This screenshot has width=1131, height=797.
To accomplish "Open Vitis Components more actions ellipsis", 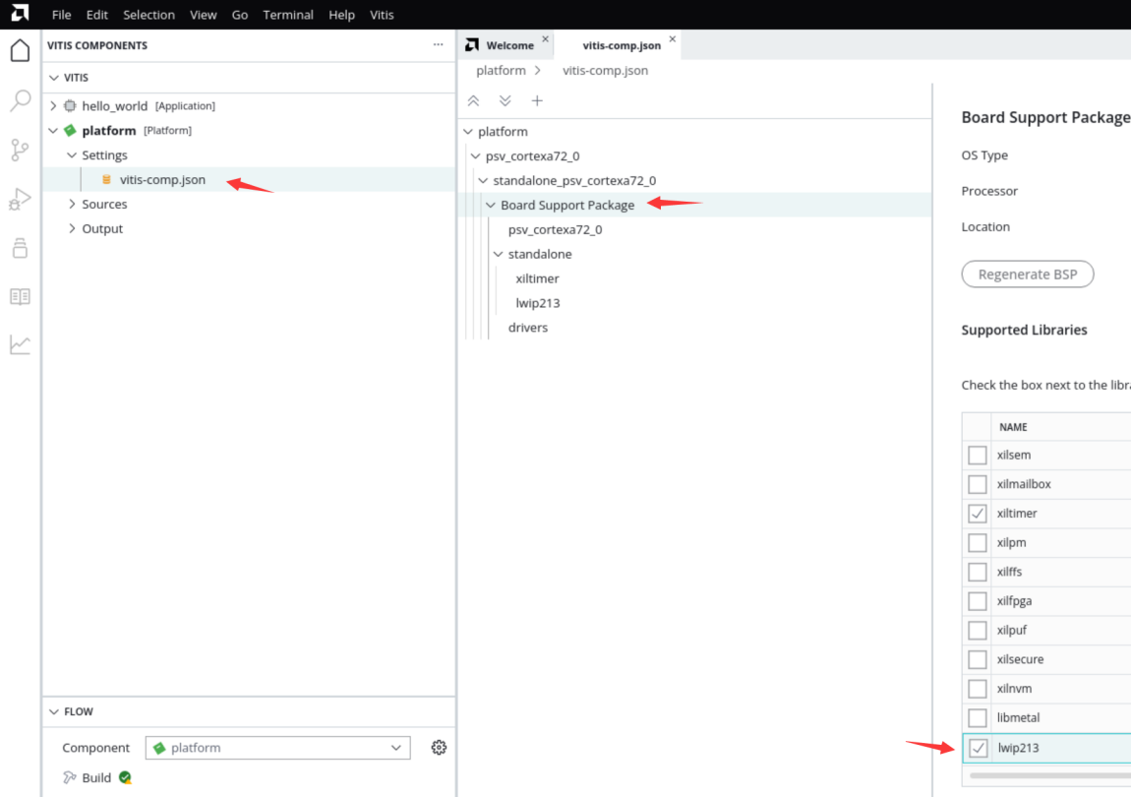I will pyautogui.click(x=438, y=44).
